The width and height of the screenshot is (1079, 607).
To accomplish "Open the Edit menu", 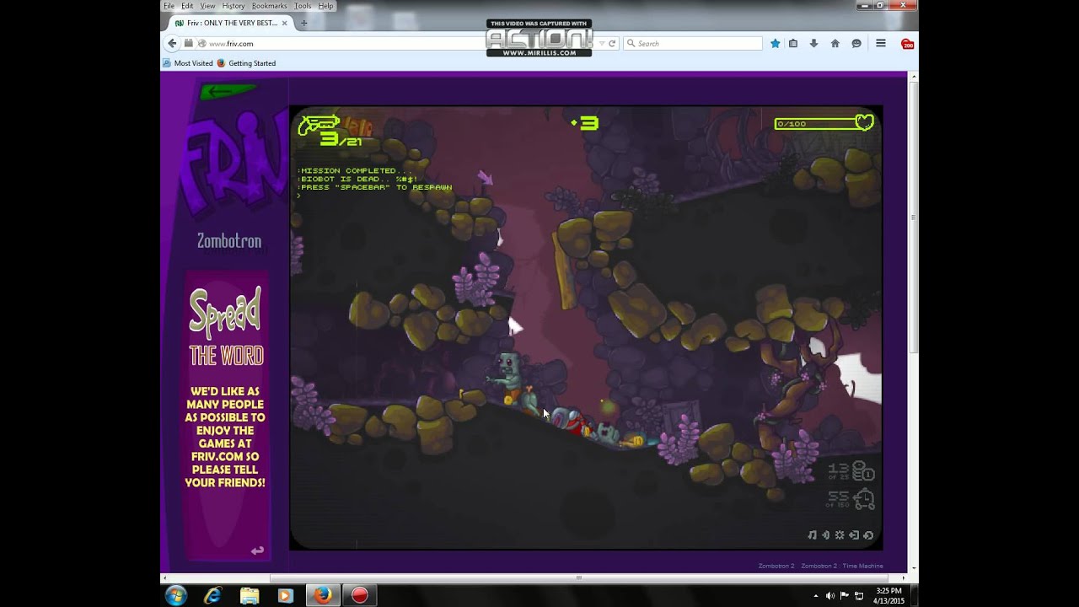I will [x=187, y=6].
